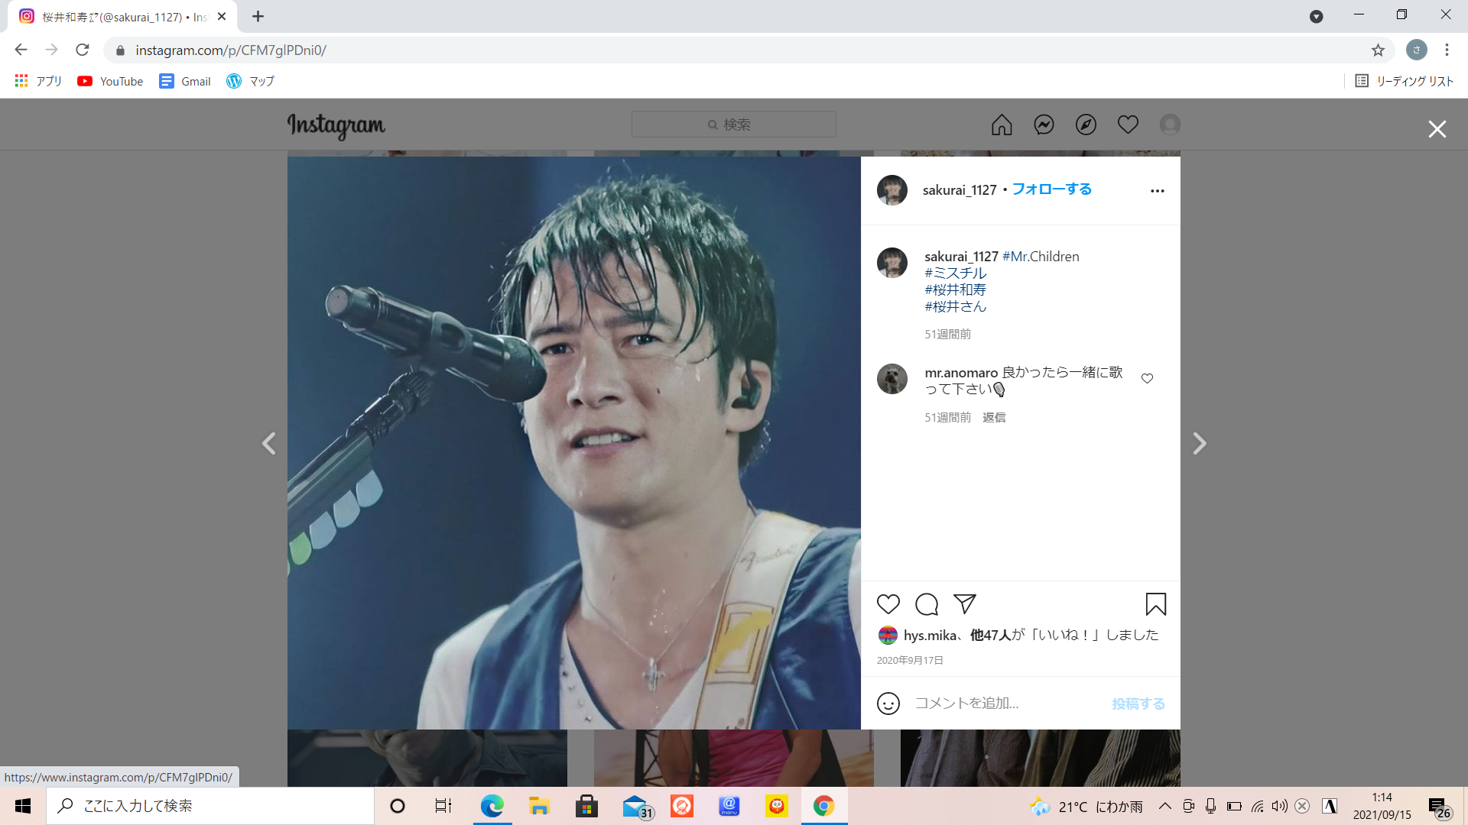Open Instagram Messenger direct messages icon

pos(1044,125)
